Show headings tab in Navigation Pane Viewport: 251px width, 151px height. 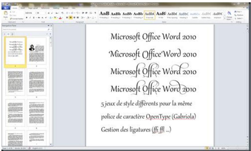[x=5, y=34]
